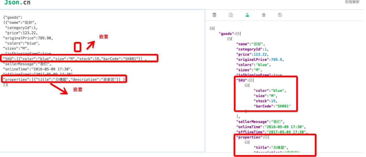The image size is (366, 157).
Task: Click inside the JSON input text area
Action: click(102, 81)
